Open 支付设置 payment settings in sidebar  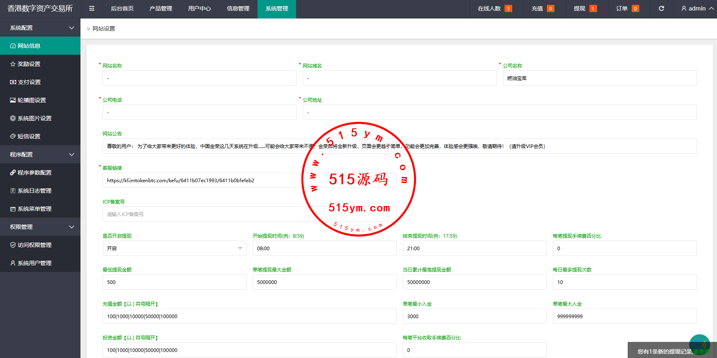click(29, 82)
